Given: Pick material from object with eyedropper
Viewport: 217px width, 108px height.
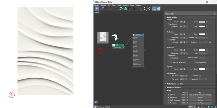Looking at the screenshot, I should 102,9.
